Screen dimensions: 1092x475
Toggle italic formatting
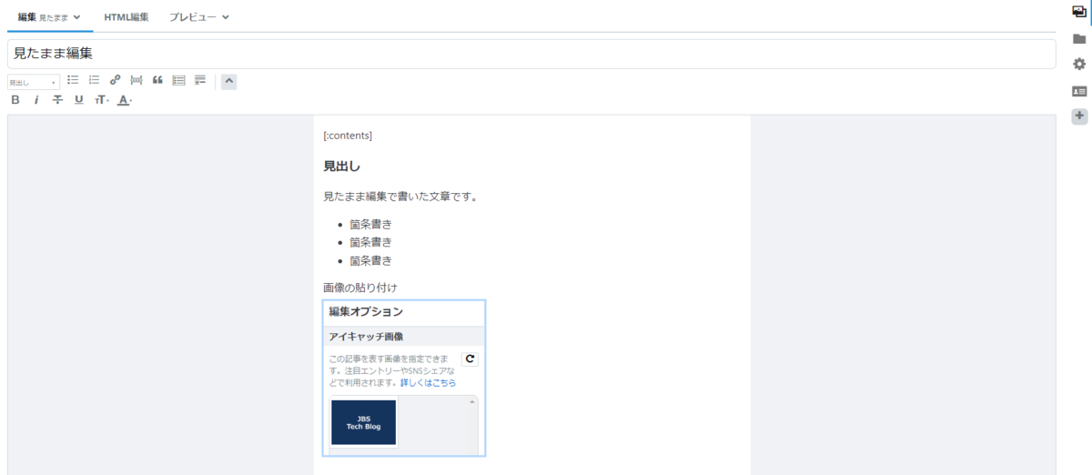36,100
